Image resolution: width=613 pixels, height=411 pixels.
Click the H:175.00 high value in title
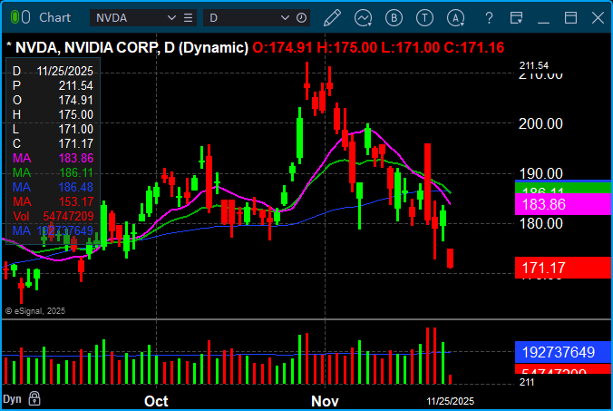tap(346, 48)
